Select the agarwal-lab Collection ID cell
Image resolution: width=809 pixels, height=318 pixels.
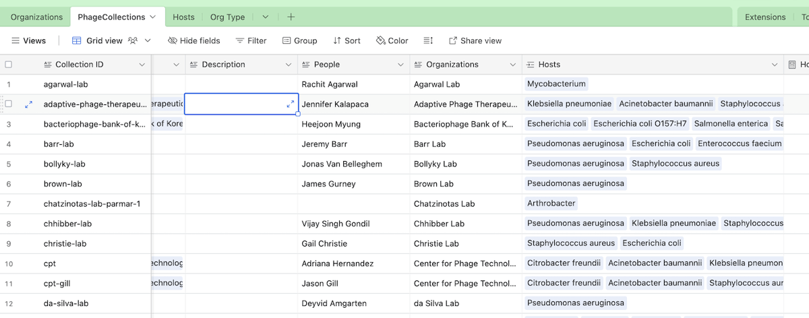coord(96,84)
